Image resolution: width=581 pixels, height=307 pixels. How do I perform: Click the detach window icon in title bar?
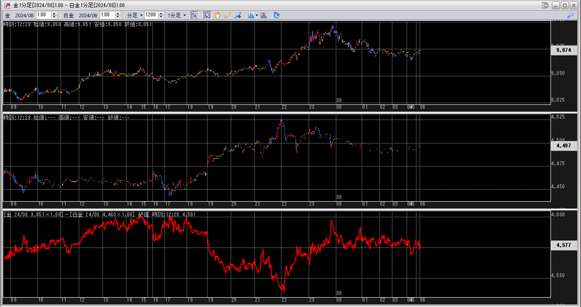(545, 5)
